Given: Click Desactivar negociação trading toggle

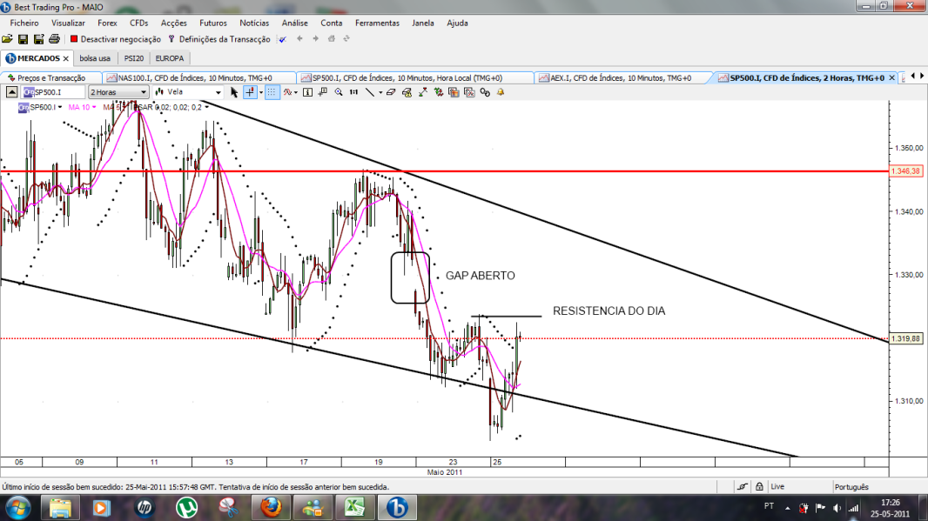Looking at the screenshot, I should (x=116, y=39).
